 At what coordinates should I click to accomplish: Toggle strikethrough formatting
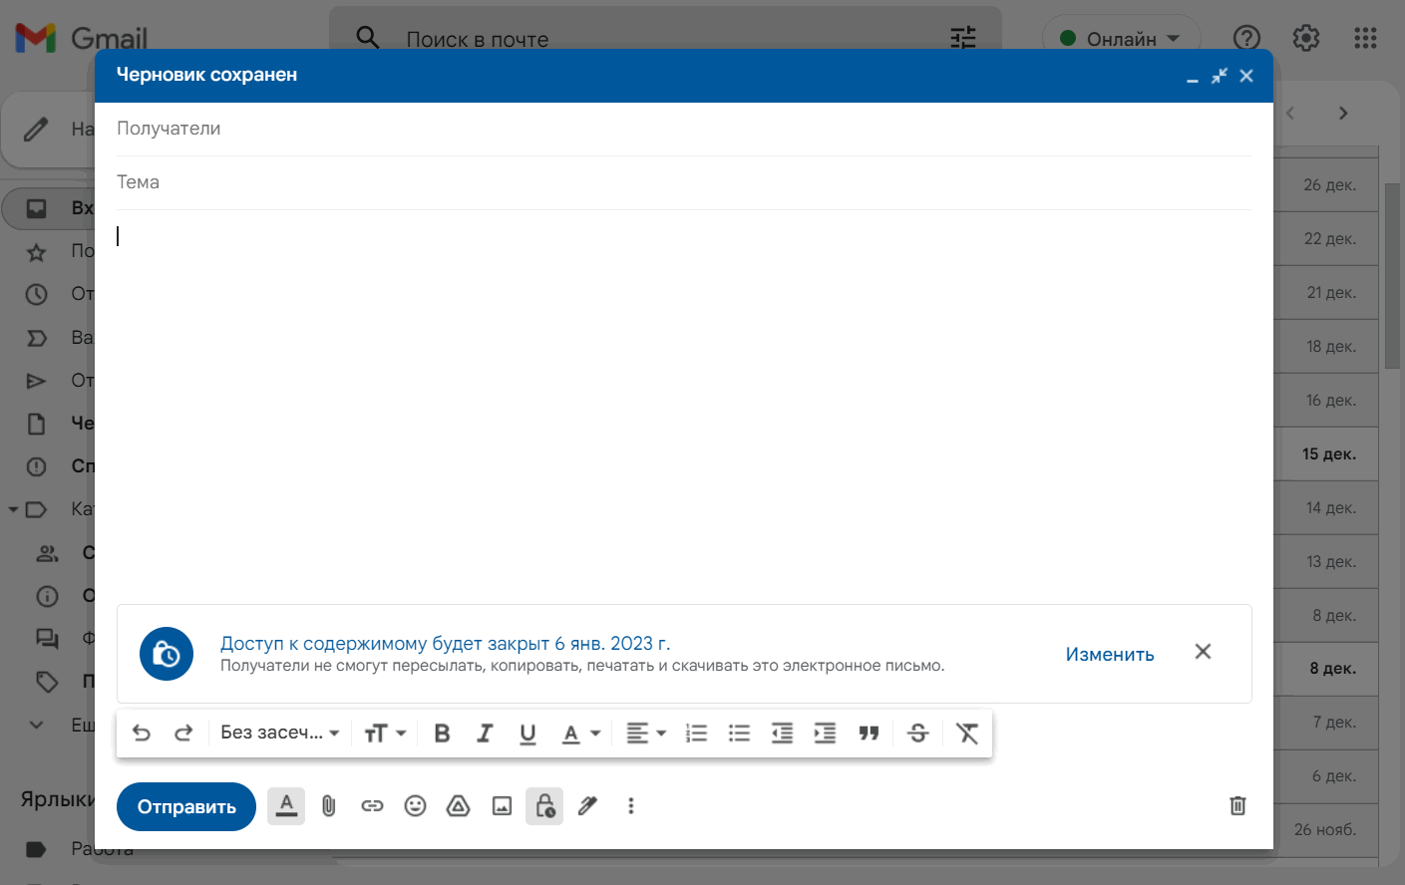[918, 734]
